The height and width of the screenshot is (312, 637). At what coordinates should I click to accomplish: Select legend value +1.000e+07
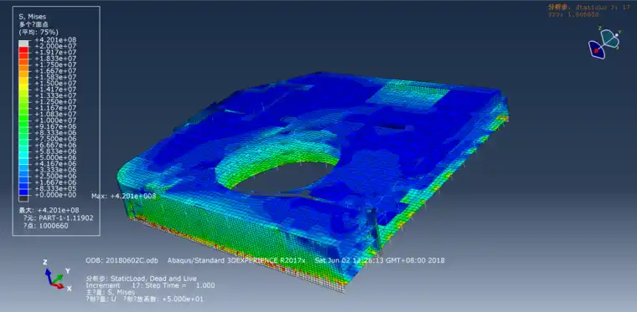55,120
